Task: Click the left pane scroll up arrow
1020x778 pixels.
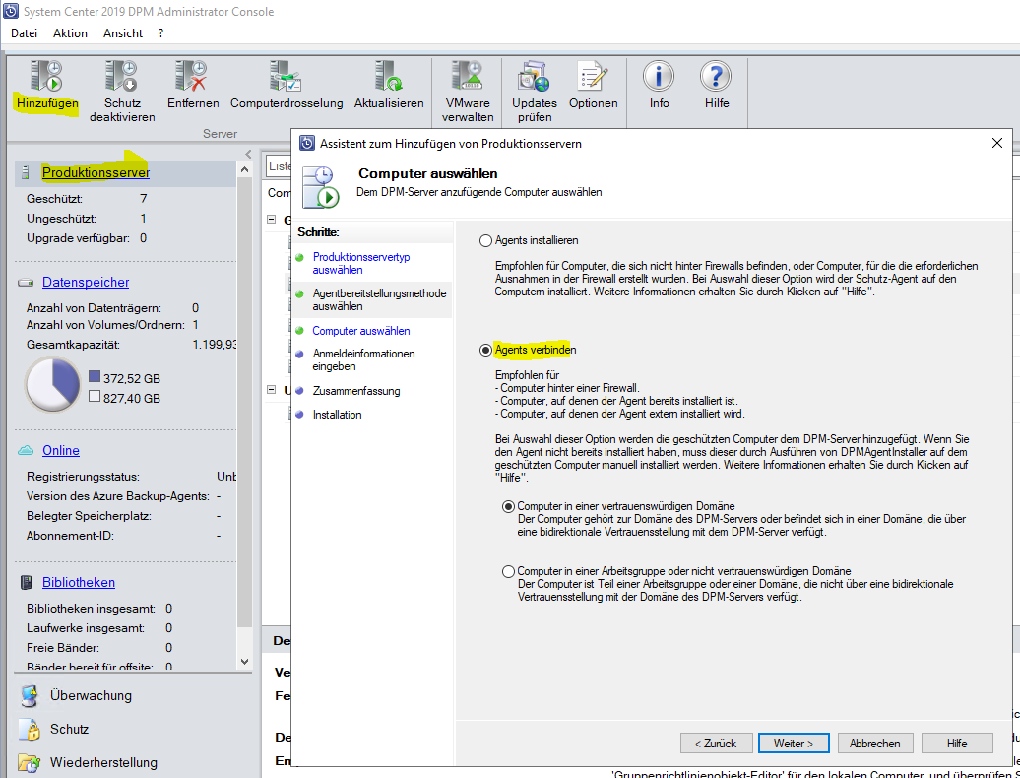Action: click(244, 169)
